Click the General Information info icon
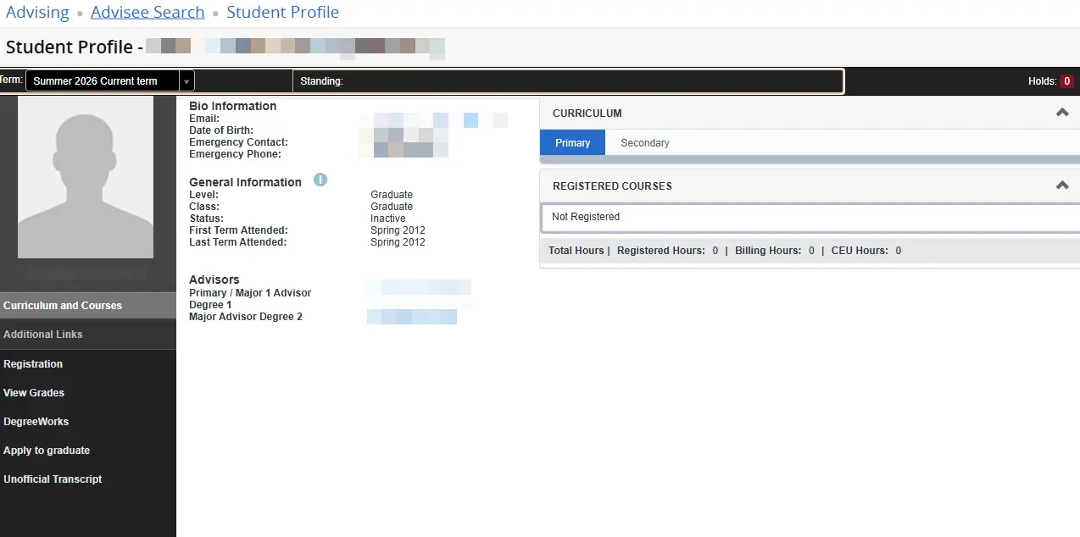This screenshot has width=1080, height=537. (320, 180)
